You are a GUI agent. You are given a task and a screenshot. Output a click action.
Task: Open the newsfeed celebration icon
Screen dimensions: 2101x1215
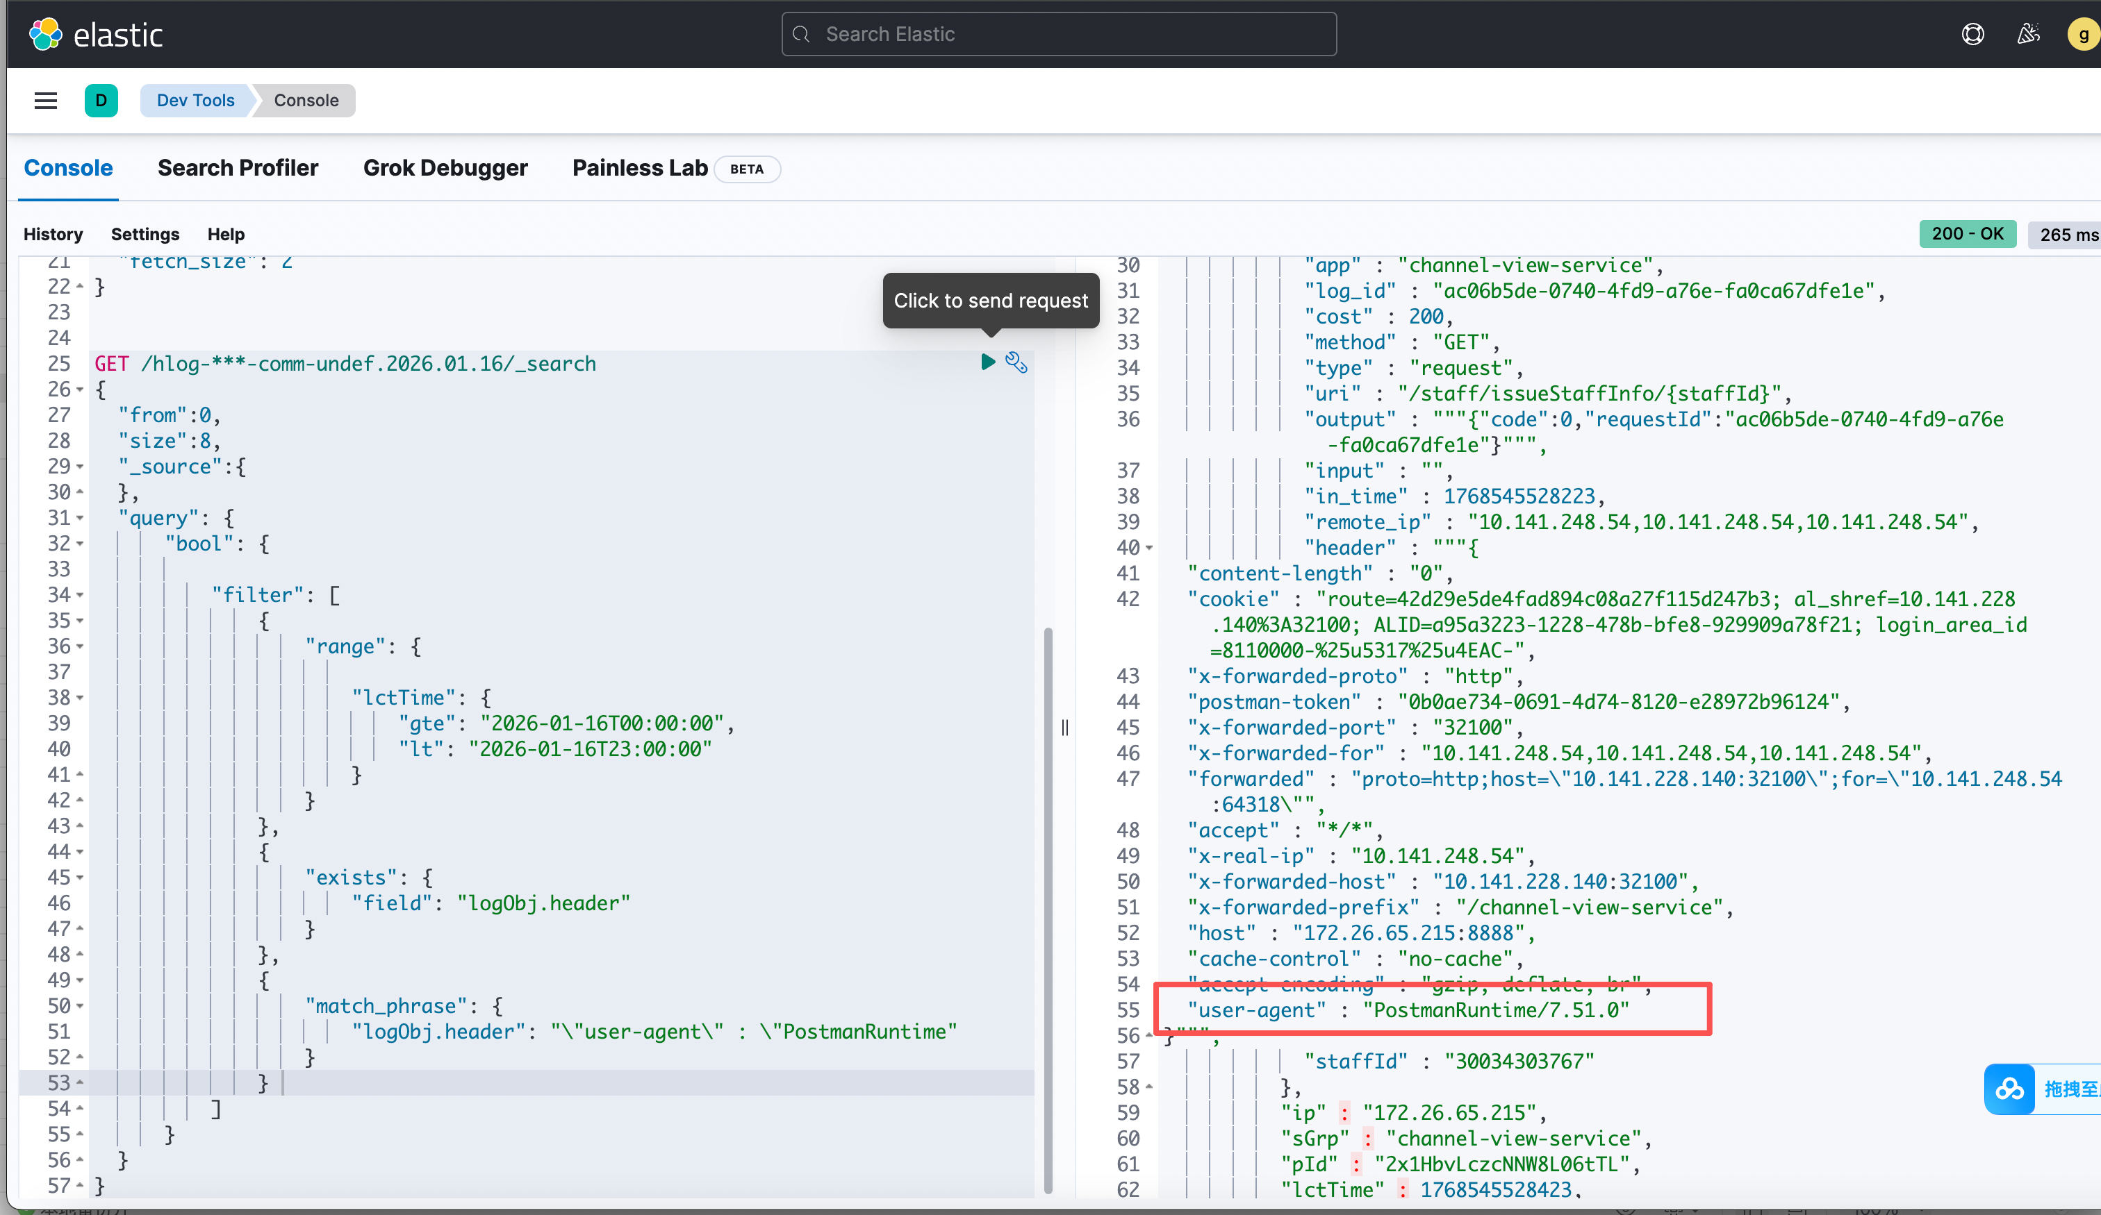click(2027, 34)
